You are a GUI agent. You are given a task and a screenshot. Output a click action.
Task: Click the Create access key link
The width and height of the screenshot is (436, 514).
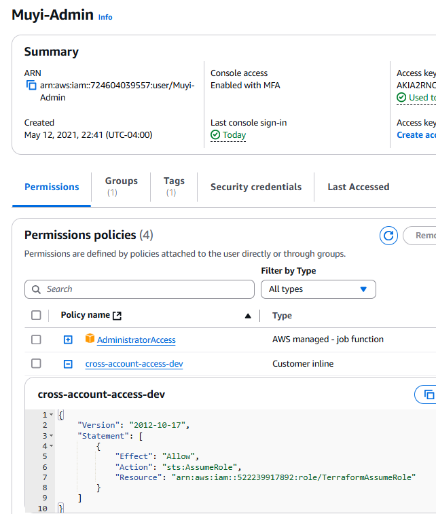(x=416, y=134)
